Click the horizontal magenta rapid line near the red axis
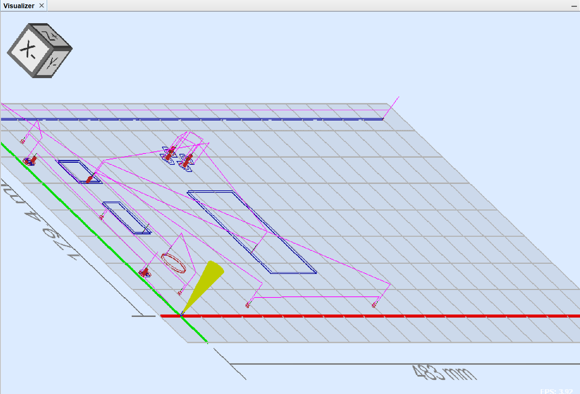580x394 pixels. (317, 297)
